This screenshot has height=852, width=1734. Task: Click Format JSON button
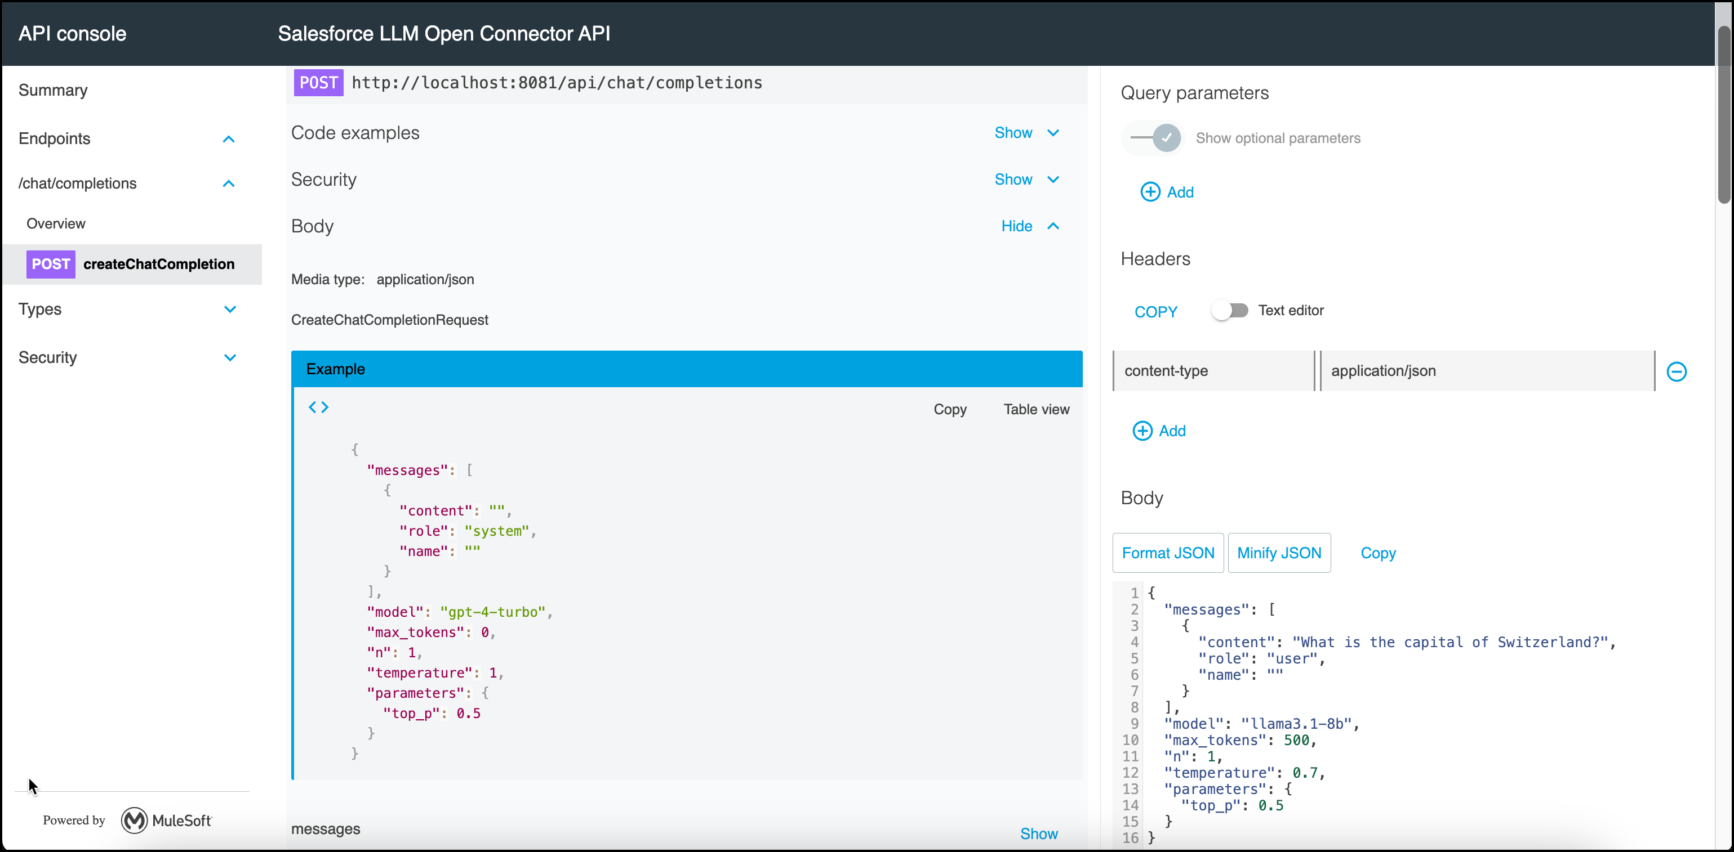[x=1168, y=553]
